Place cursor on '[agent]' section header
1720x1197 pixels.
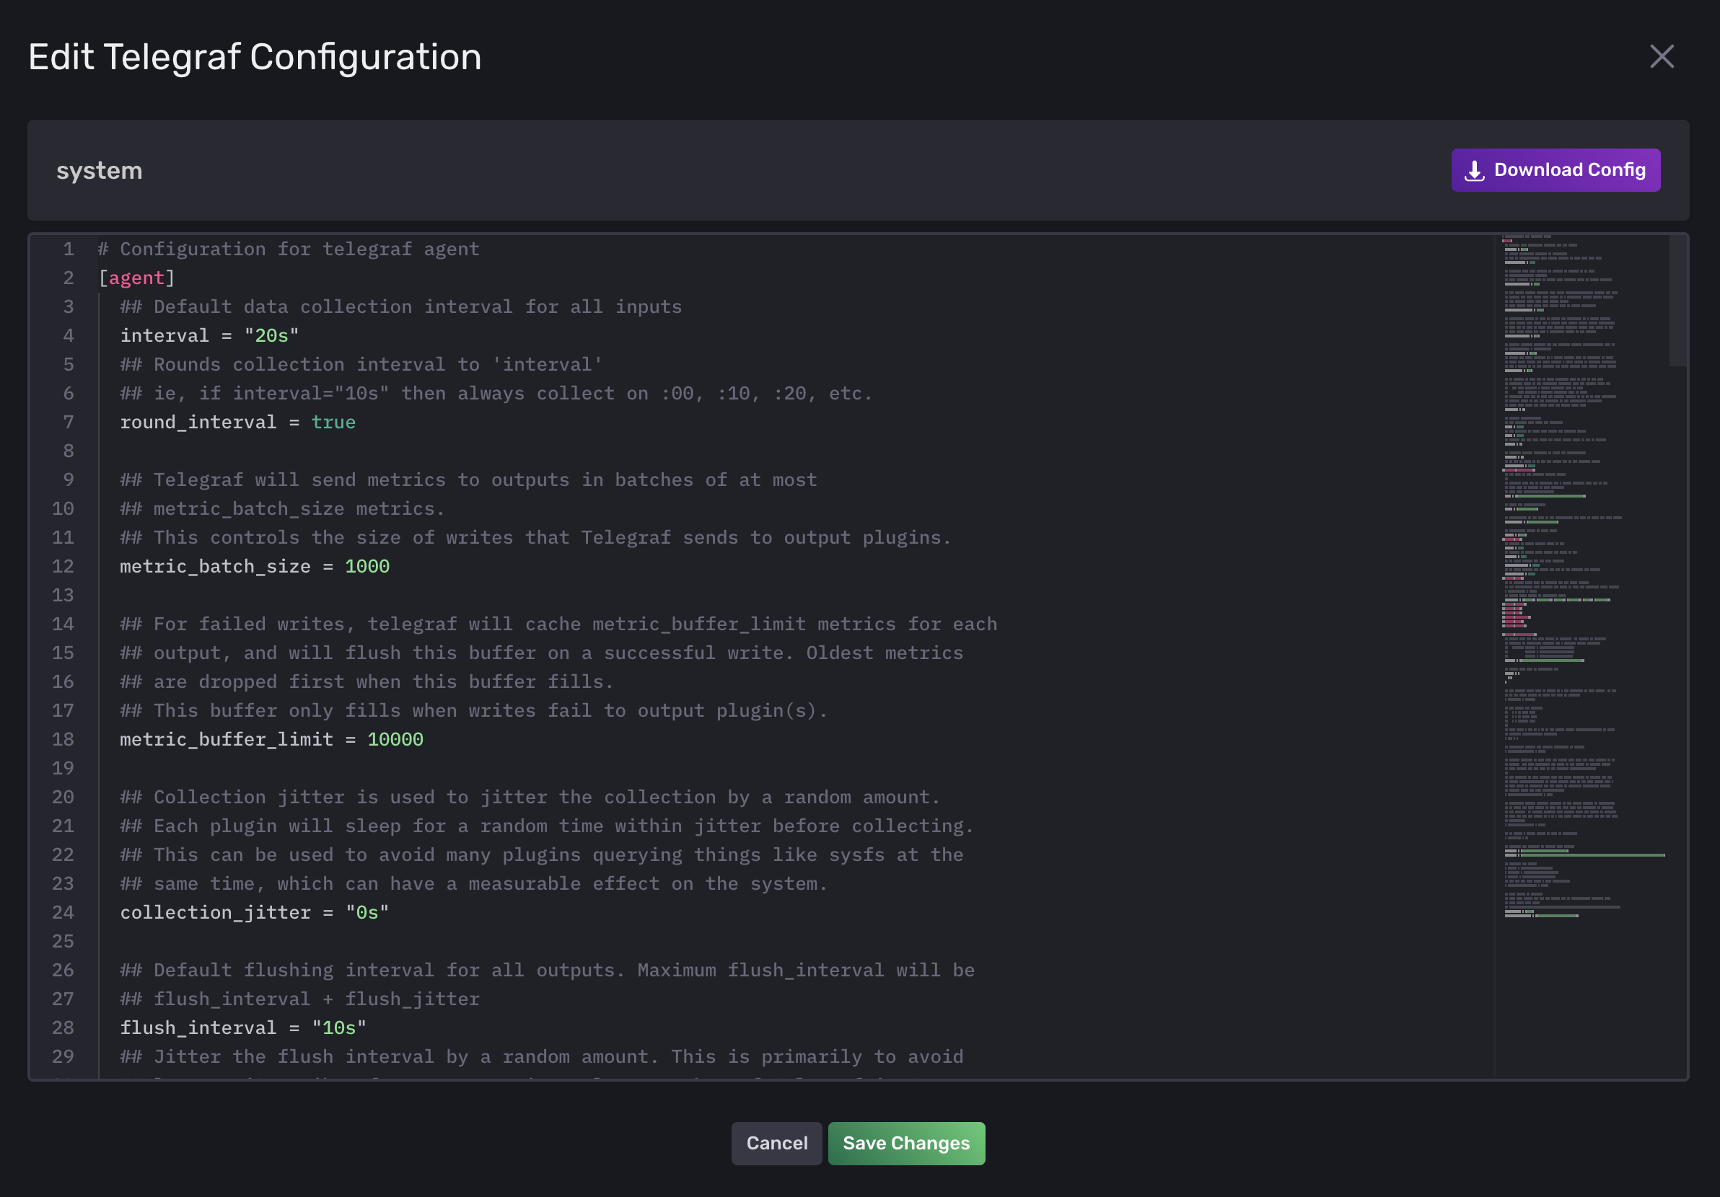(x=136, y=278)
